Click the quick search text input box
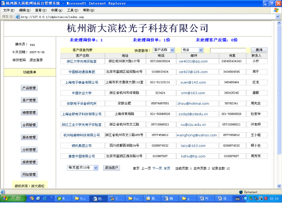The height and width of the screenshot is (203, 282). [x=228, y=51]
